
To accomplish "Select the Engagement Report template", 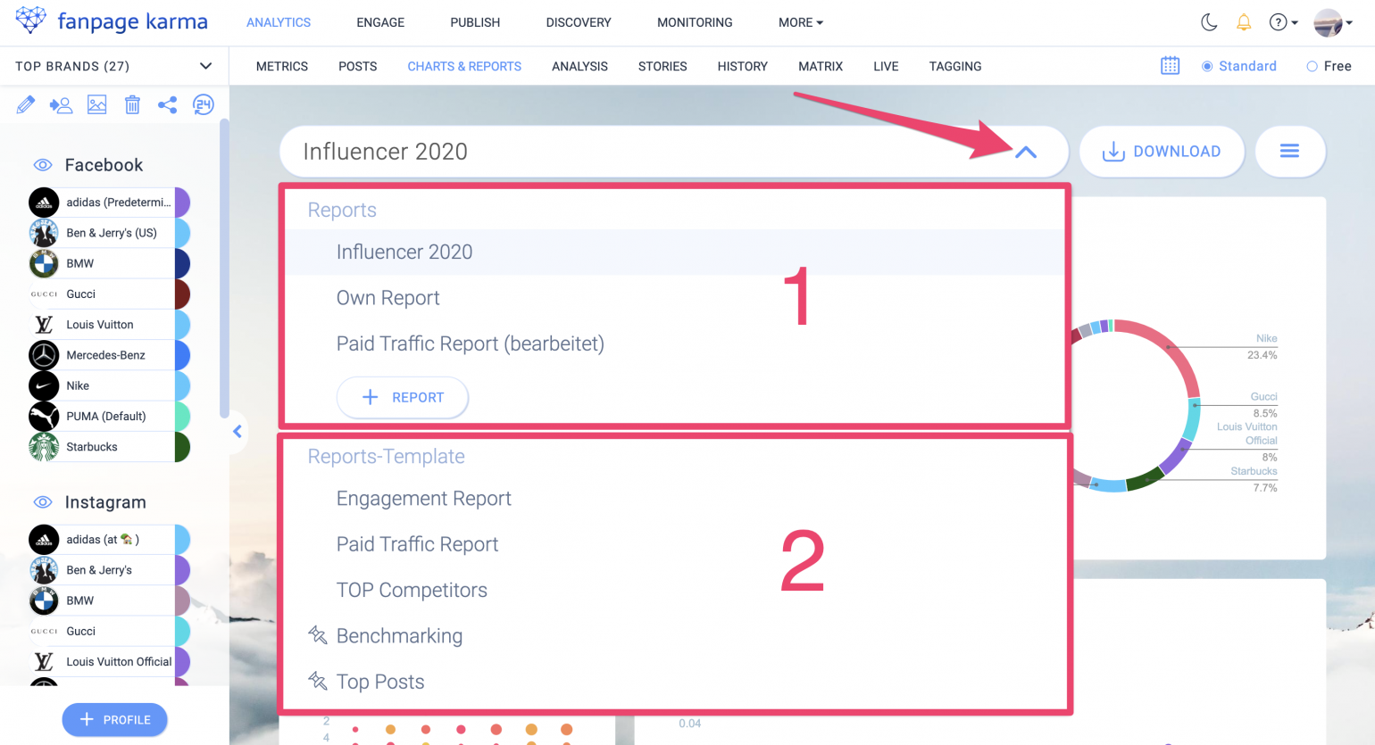I will 424,498.
